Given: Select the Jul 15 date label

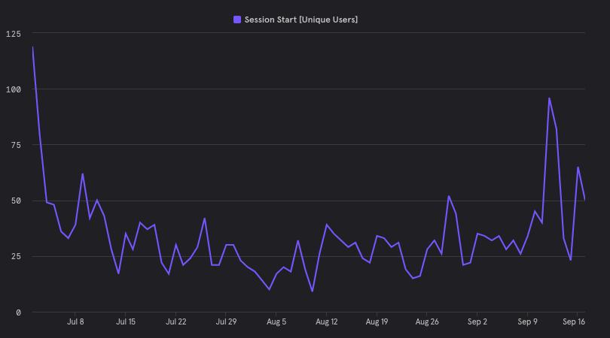Looking at the screenshot, I should click(x=126, y=321).
